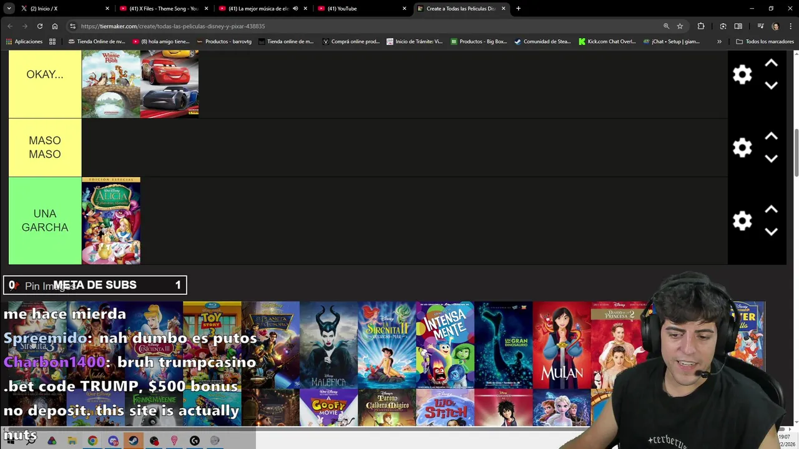Viewport: 799px width, 449px height.
Task: Switch to X Files Theme Song tab
Action: (164, 9)
